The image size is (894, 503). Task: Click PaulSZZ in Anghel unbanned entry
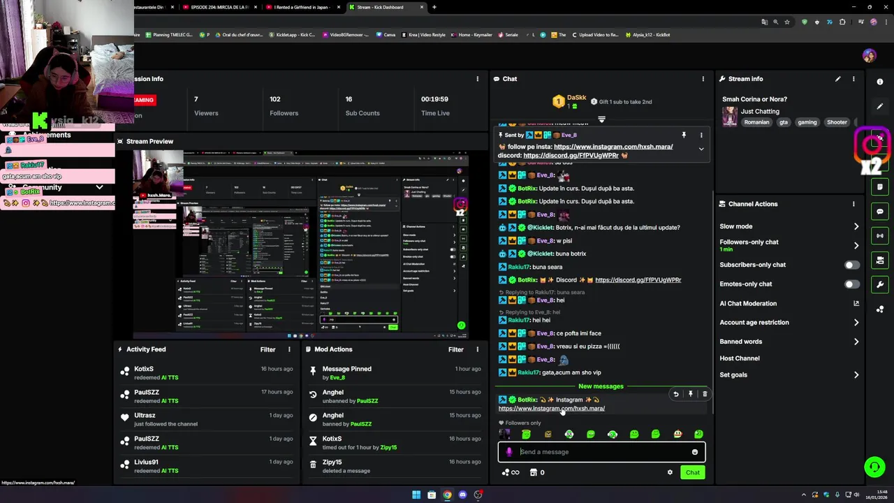click(x=367, y=401)
